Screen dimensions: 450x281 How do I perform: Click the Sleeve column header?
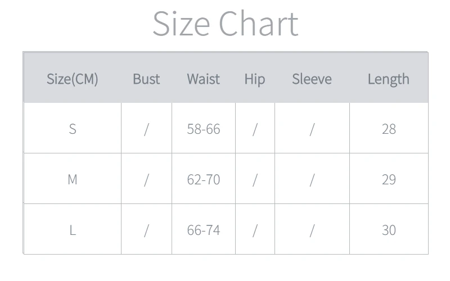click(312, 79)
